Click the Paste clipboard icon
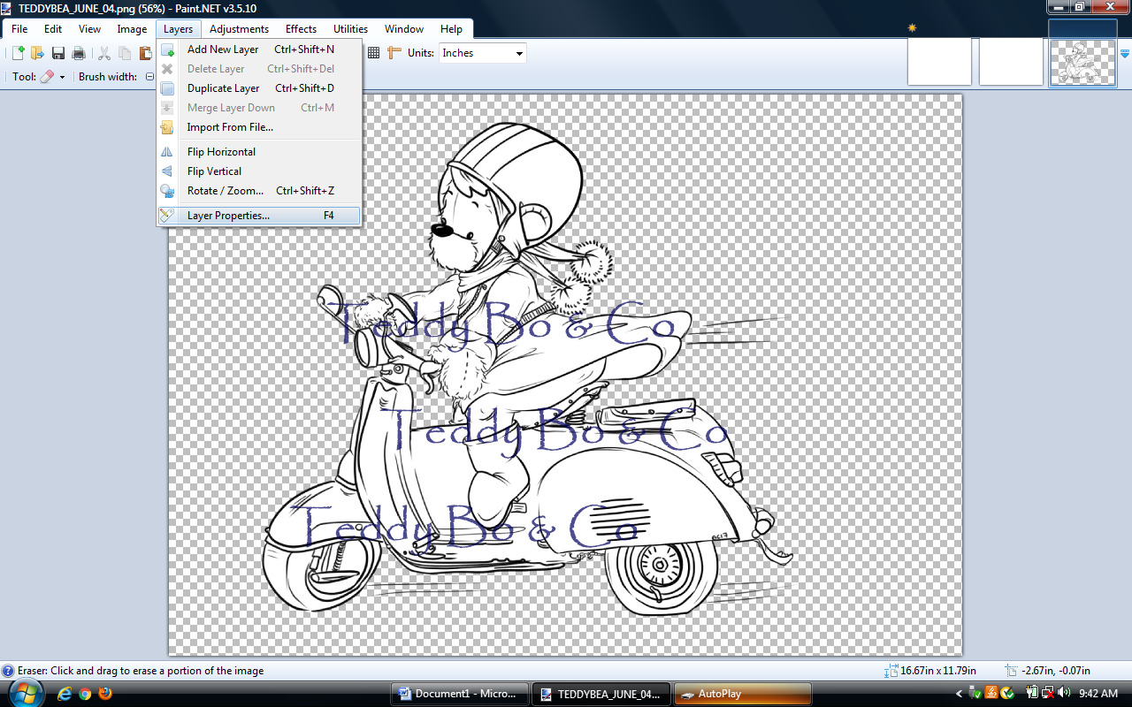Screen dimensions: 1132x707 pyautogui.click(x=145, y=53)
